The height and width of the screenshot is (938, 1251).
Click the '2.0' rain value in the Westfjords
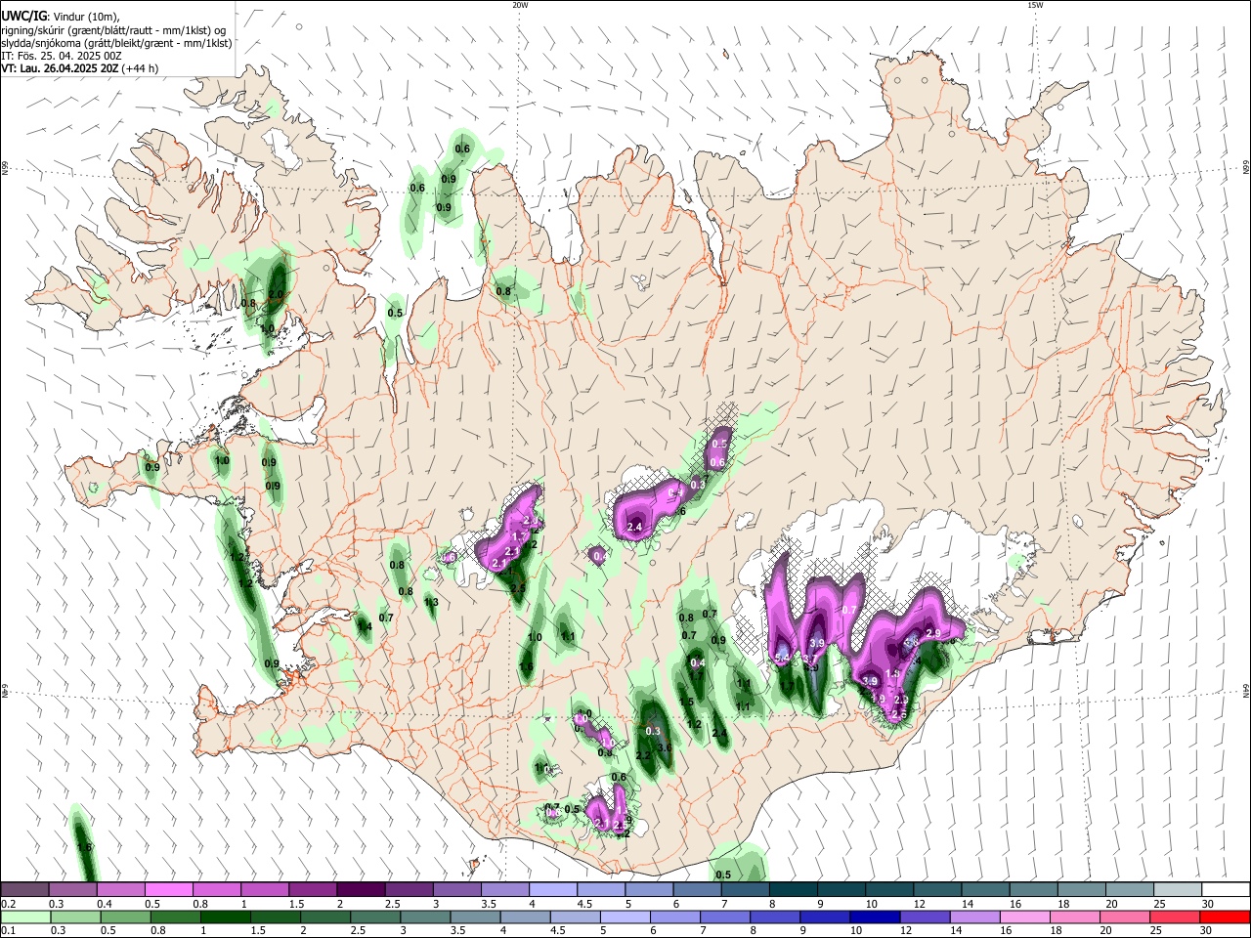276,294
